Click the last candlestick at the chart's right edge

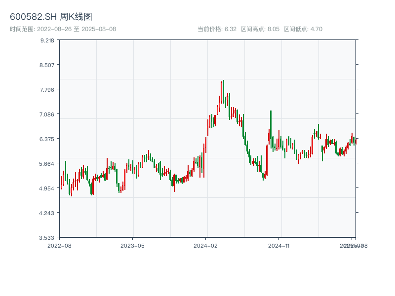(355, 141)
